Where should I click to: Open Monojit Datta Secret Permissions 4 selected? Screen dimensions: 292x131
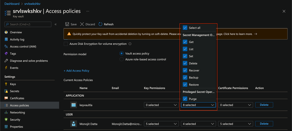pos(198,124)
